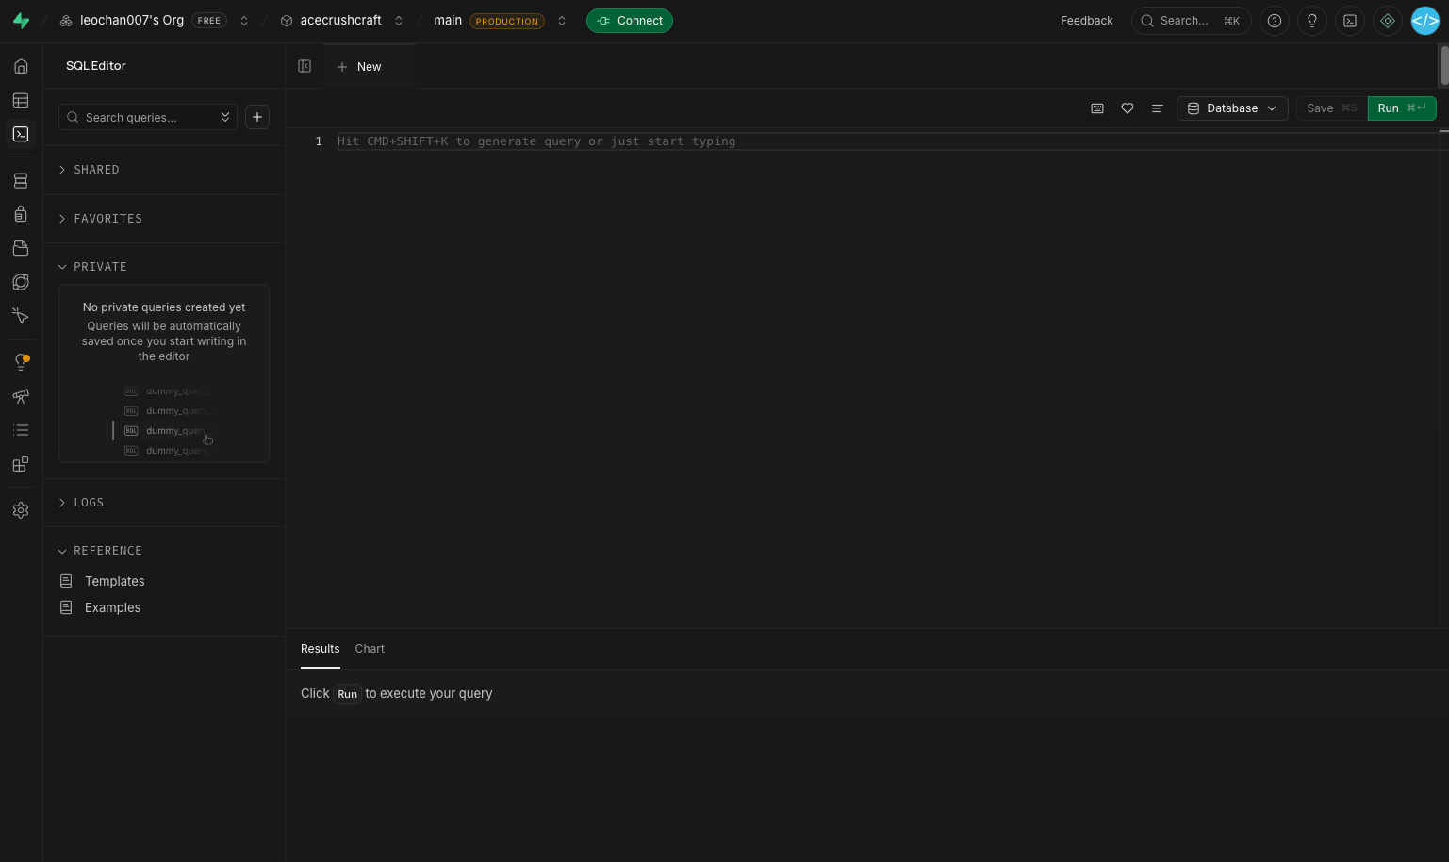The height and width of the screenshot is (862, 1449).
Task: Click the Save query button
Action: pyautogui.click(x=1331, y=108)
